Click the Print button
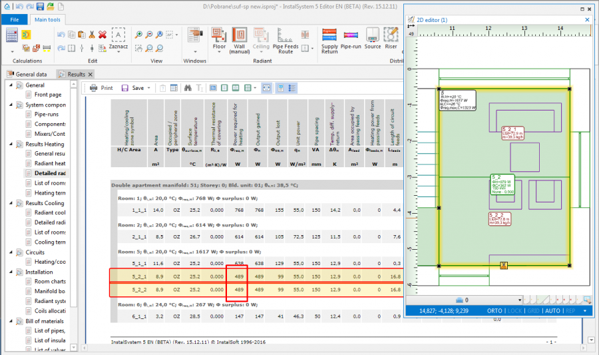This screenshot has width=599, height=355. click(101, 88)
